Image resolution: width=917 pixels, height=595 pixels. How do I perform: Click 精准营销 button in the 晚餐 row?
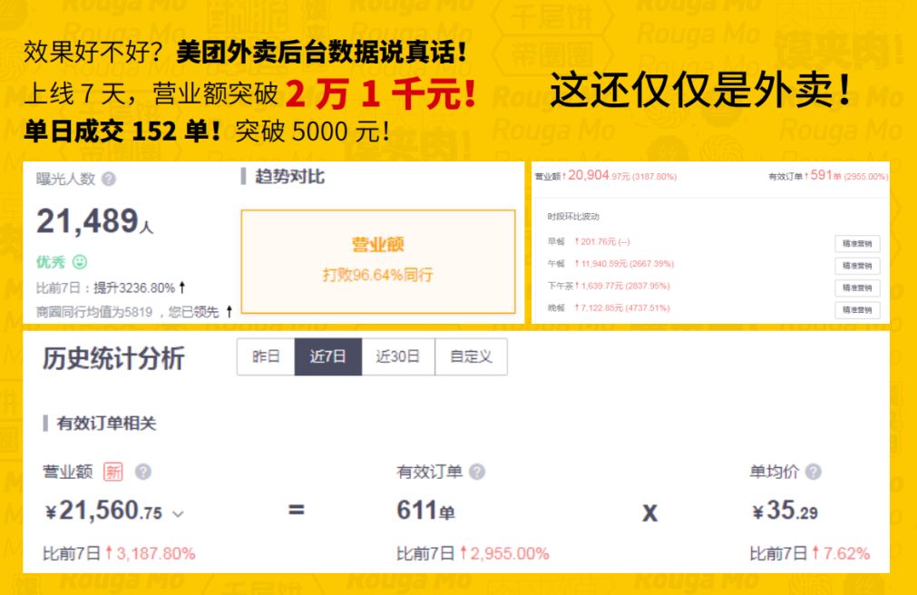[857, 310]
